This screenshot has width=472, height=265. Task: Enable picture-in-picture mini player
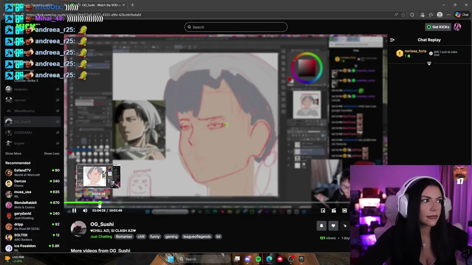(x=323, y=211)
